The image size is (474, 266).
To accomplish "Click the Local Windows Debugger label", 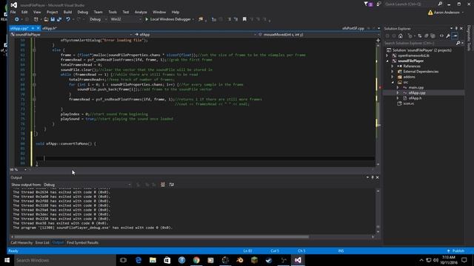I will tap(170, 19).
